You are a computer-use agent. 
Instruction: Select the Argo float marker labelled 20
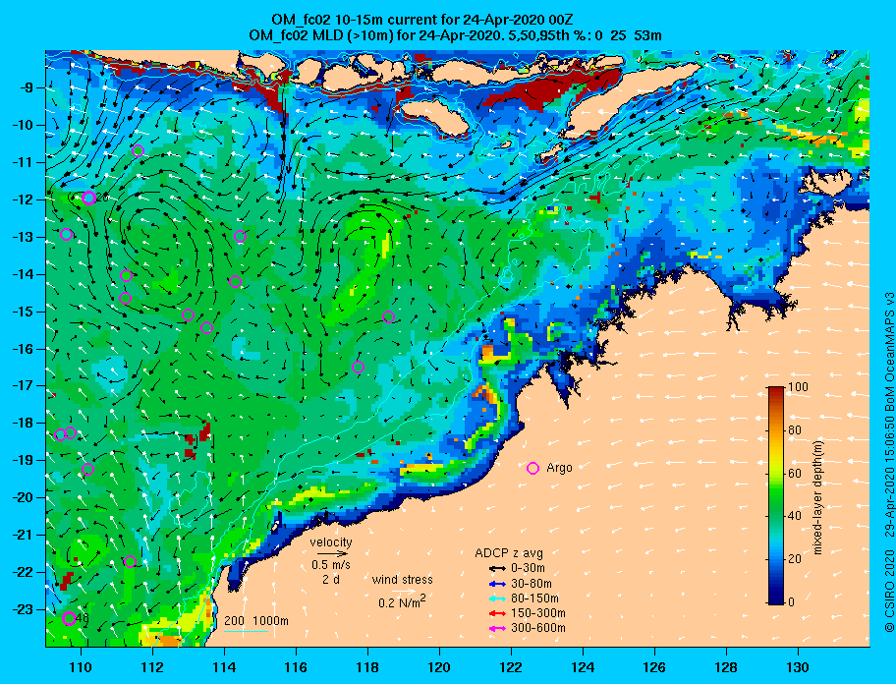(88, 198)
